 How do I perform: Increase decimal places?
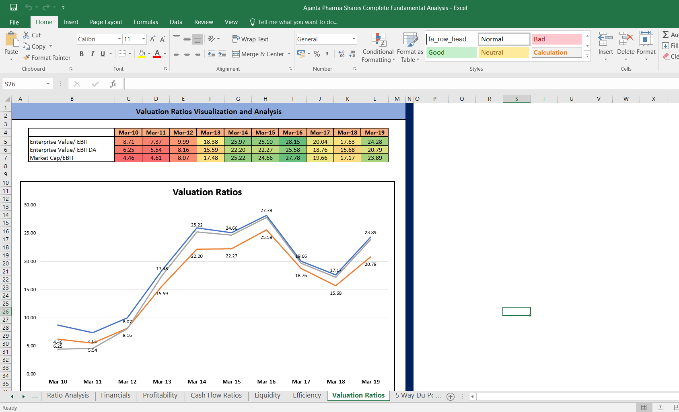tap(342, 53)
